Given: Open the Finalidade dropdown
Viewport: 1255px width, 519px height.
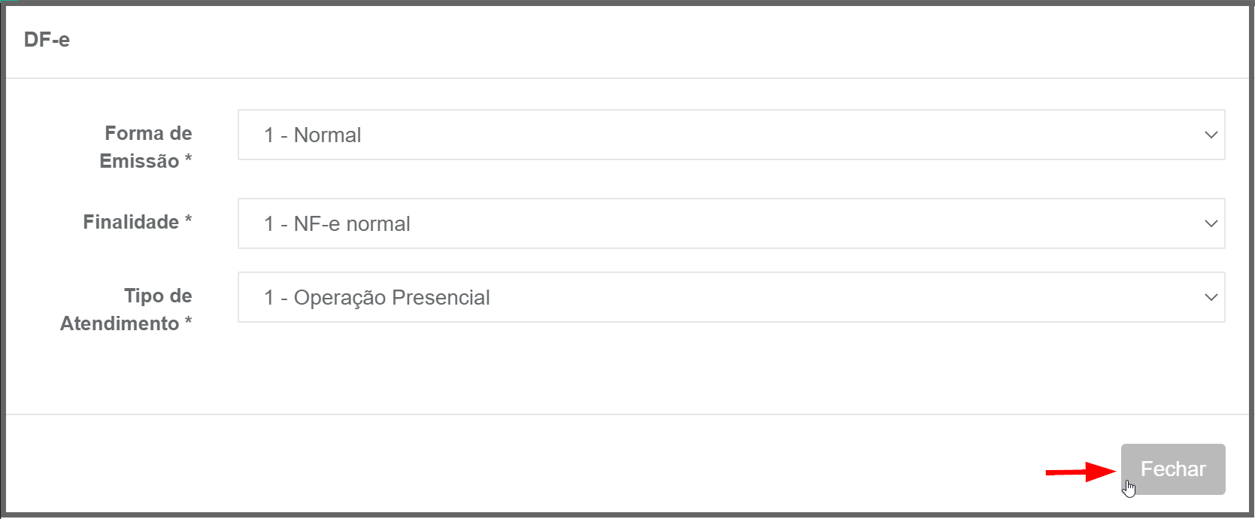Looking at the screenshot, I should (731, 223).
